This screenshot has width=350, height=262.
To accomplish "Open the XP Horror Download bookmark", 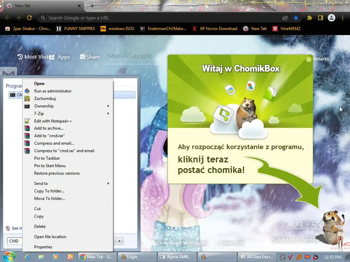I will point(215,29).
